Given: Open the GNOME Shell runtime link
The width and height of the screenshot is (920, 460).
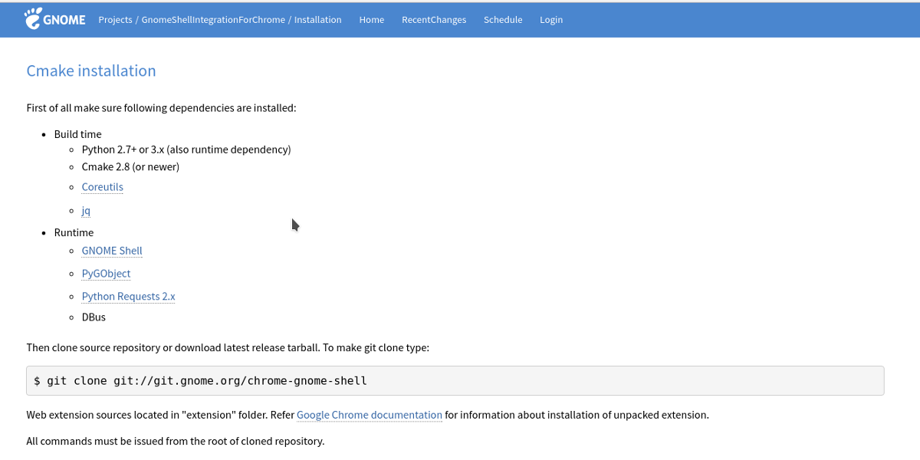Looking at the screenshot, I should 112,251.
